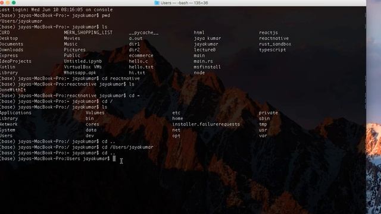Click the 'Music' entry
381x214 pixels.
71,44
